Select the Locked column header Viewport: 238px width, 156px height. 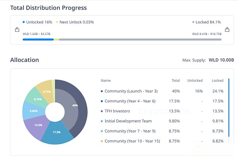coord(218,81)
